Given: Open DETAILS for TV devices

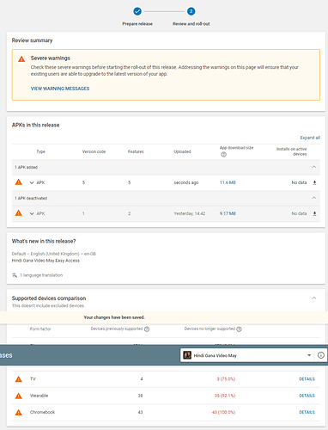Looking at the screenshot, I should (307, 379).
